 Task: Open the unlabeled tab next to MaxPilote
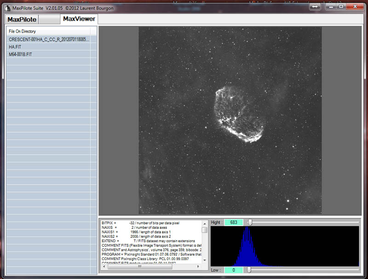click(x=49, y=19)
